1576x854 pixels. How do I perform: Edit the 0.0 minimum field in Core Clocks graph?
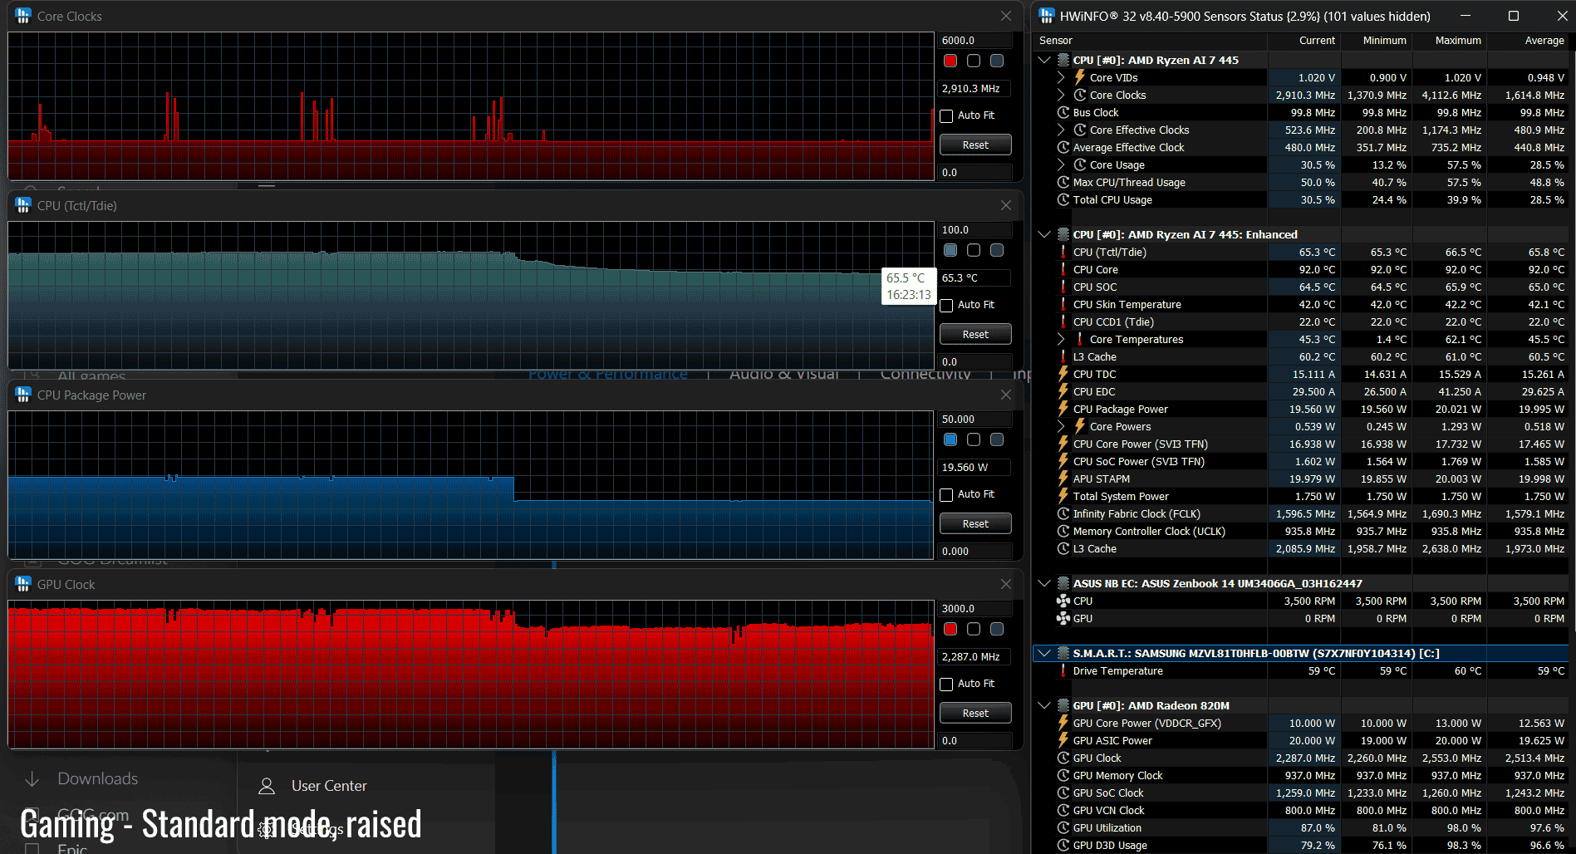coord(975,173)
